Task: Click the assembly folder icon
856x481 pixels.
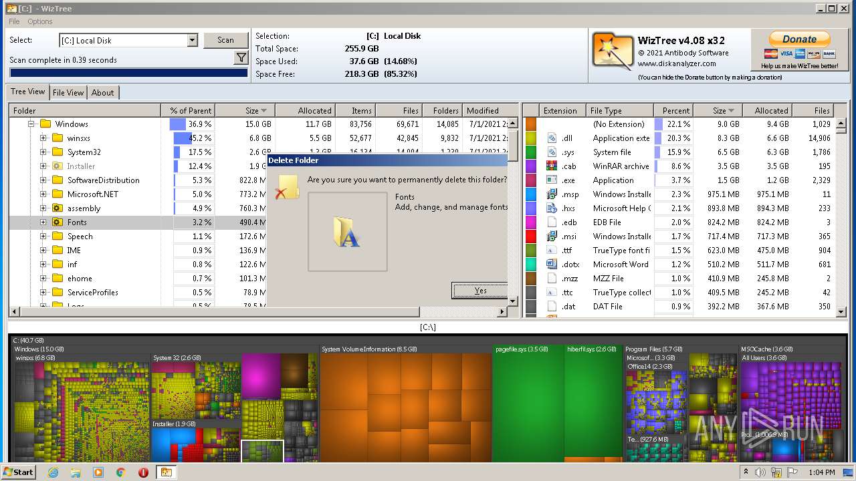Action: click(x=58, y=208)
